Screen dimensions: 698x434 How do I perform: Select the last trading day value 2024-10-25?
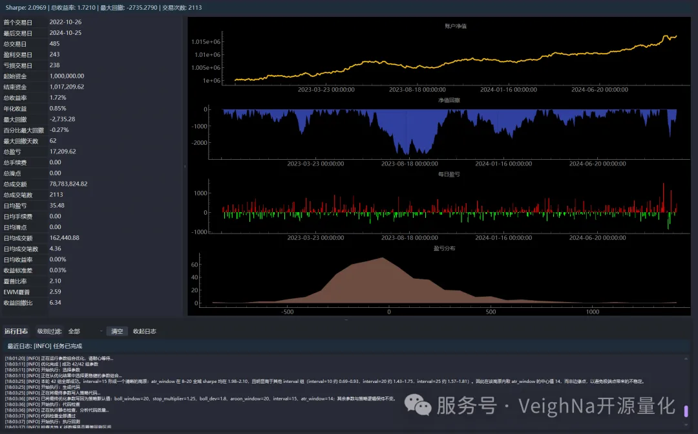pos(65,33)
